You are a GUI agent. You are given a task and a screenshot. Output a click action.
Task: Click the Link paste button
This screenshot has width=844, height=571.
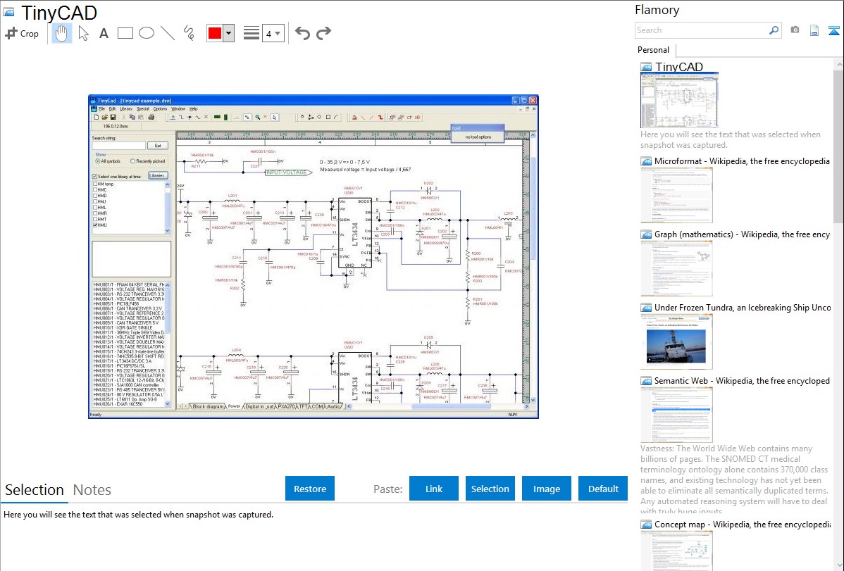pyautogui.click(x=434, y=489)
